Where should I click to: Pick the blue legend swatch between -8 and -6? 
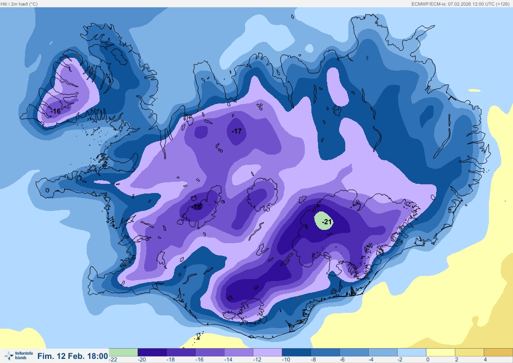pos(325,352)
